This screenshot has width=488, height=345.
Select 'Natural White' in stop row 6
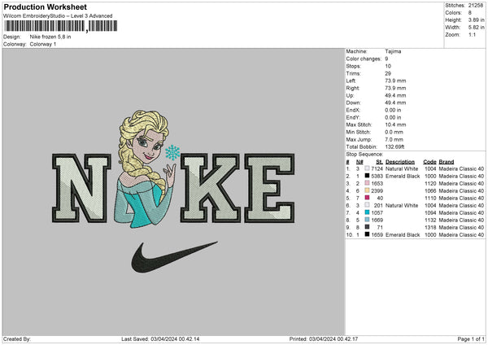(x=402, y=205)
